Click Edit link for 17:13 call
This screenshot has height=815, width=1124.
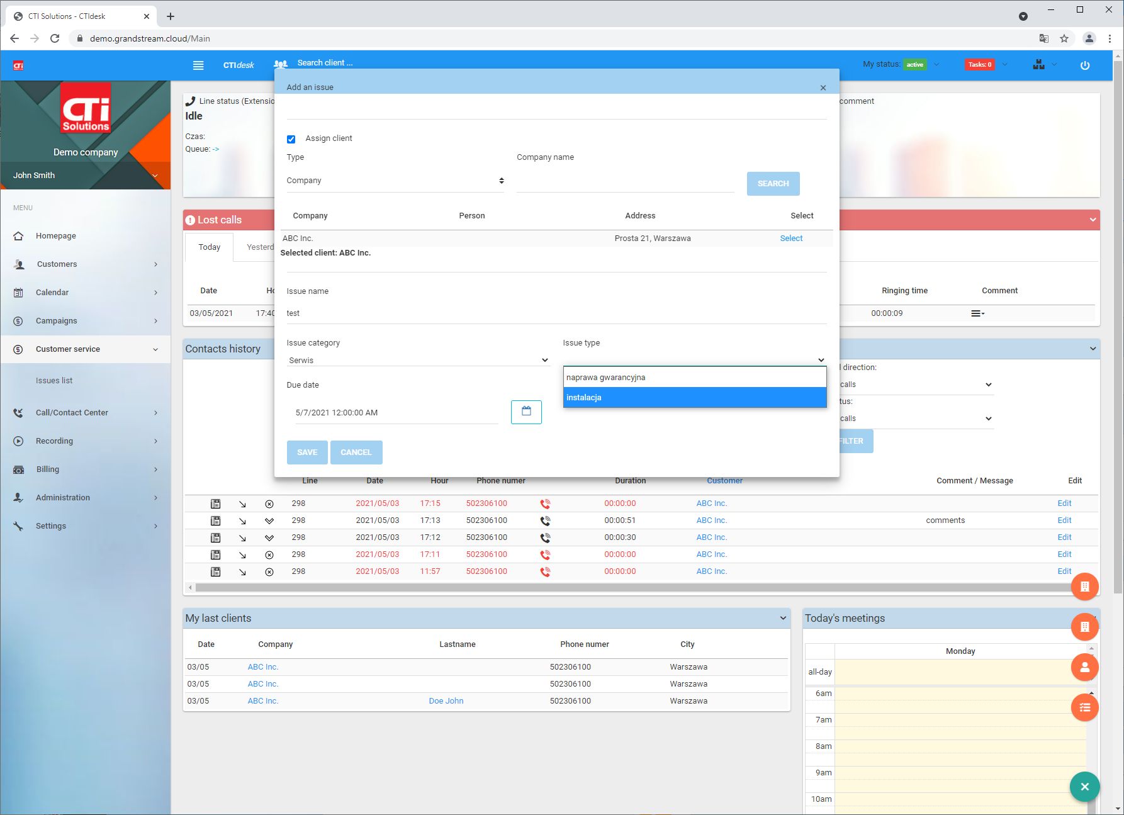(1064, 520)
